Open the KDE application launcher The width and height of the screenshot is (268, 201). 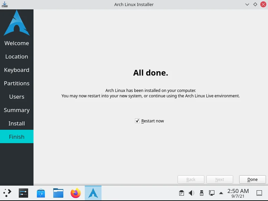point(7,193)
